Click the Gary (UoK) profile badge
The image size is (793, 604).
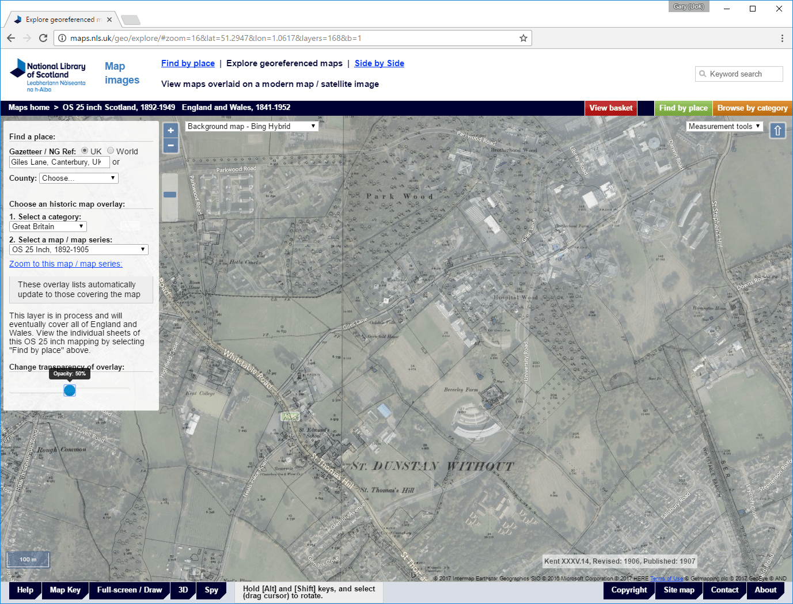[x=689, y=6]
